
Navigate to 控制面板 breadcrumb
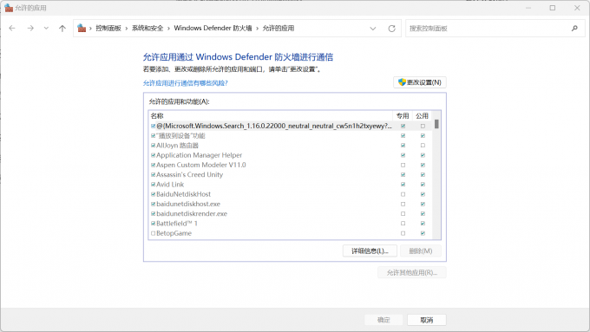[108, 29]
